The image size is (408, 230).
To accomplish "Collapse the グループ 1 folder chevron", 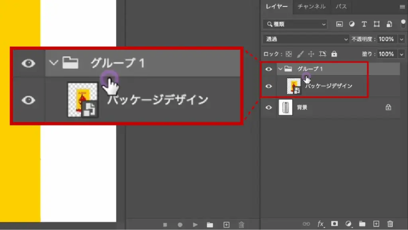I will 280,69.
